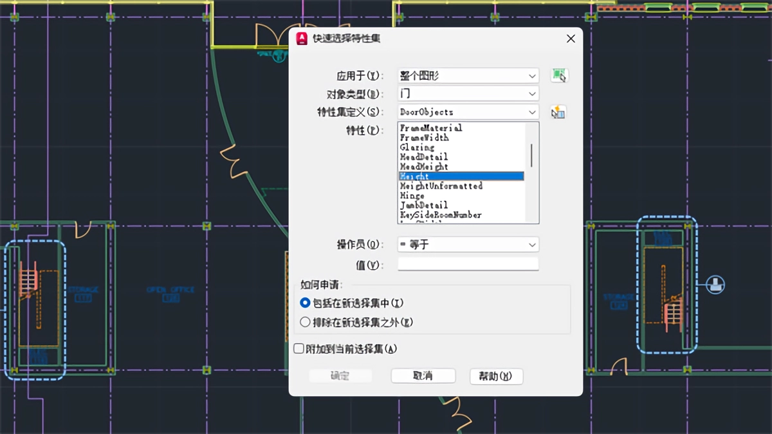This screenshot has height=434, width=772.
Task: Select Hinge in the property list
Action: pos(450,195)
